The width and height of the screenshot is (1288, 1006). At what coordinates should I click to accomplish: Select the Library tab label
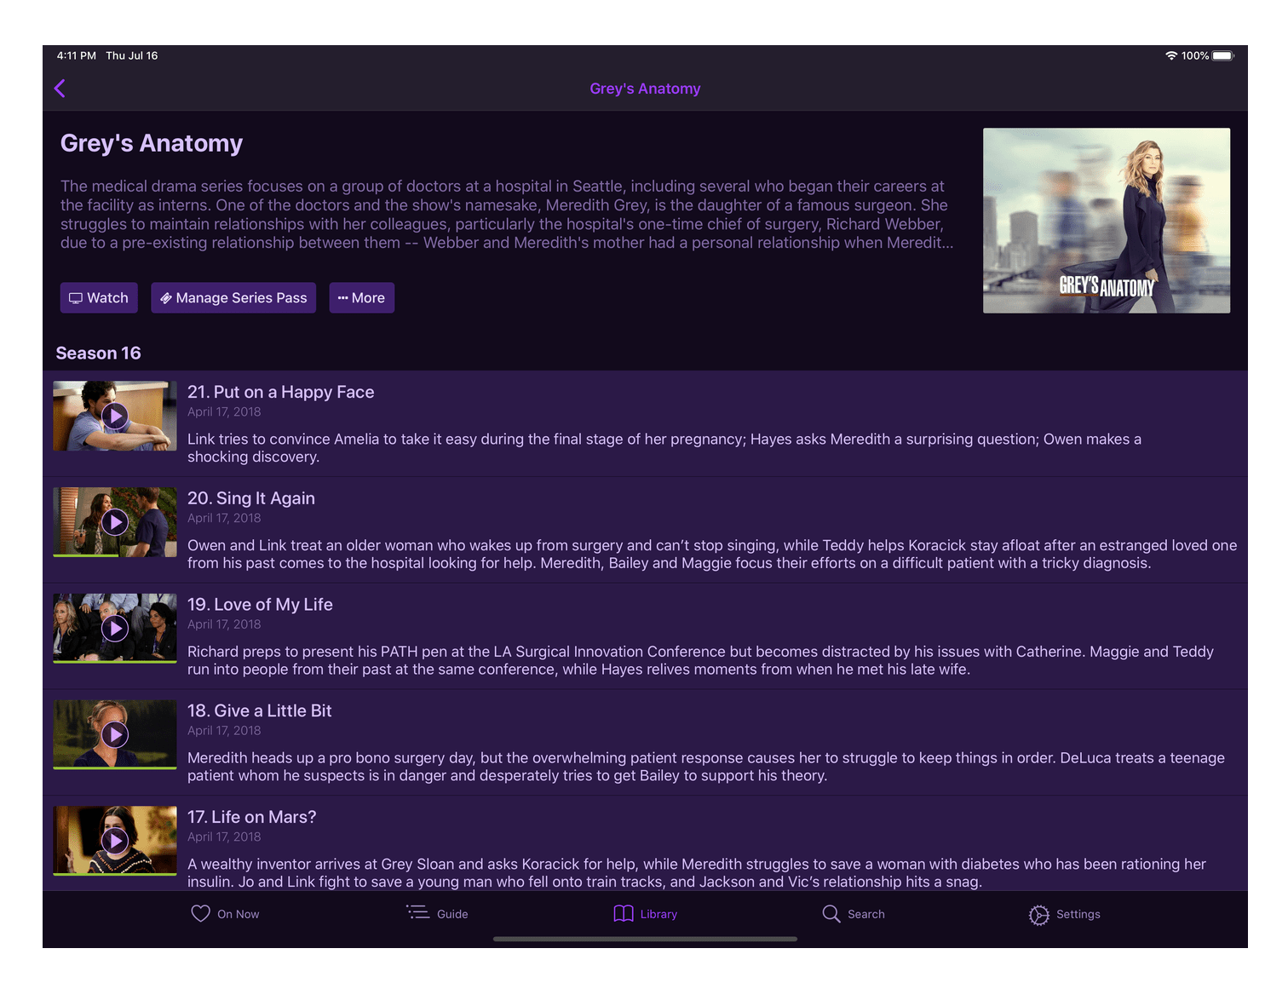point(658,914)
